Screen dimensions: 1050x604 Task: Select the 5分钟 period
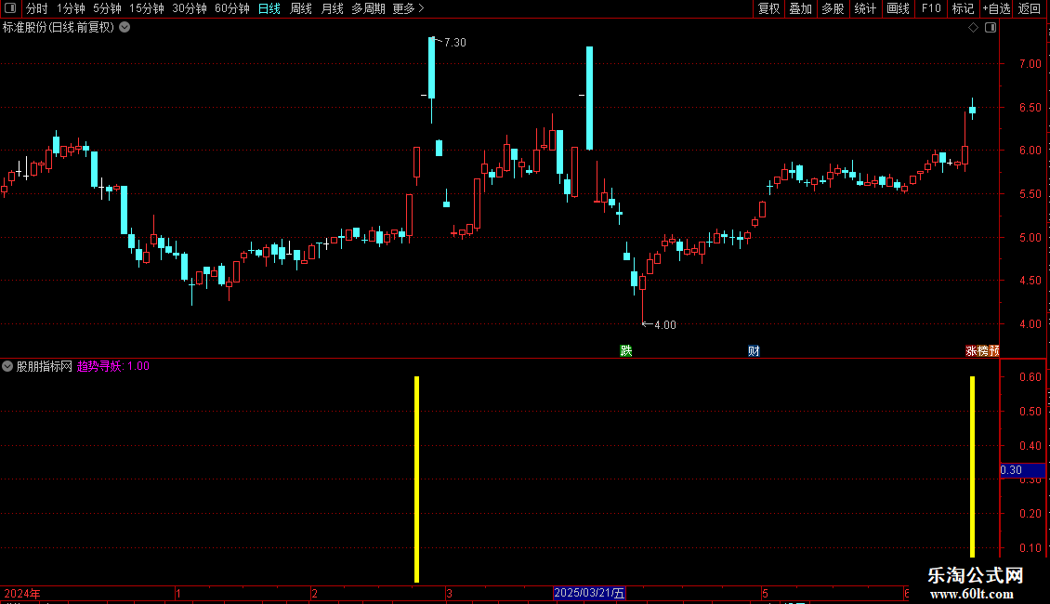pyautogui.click(x=107, y=8)
